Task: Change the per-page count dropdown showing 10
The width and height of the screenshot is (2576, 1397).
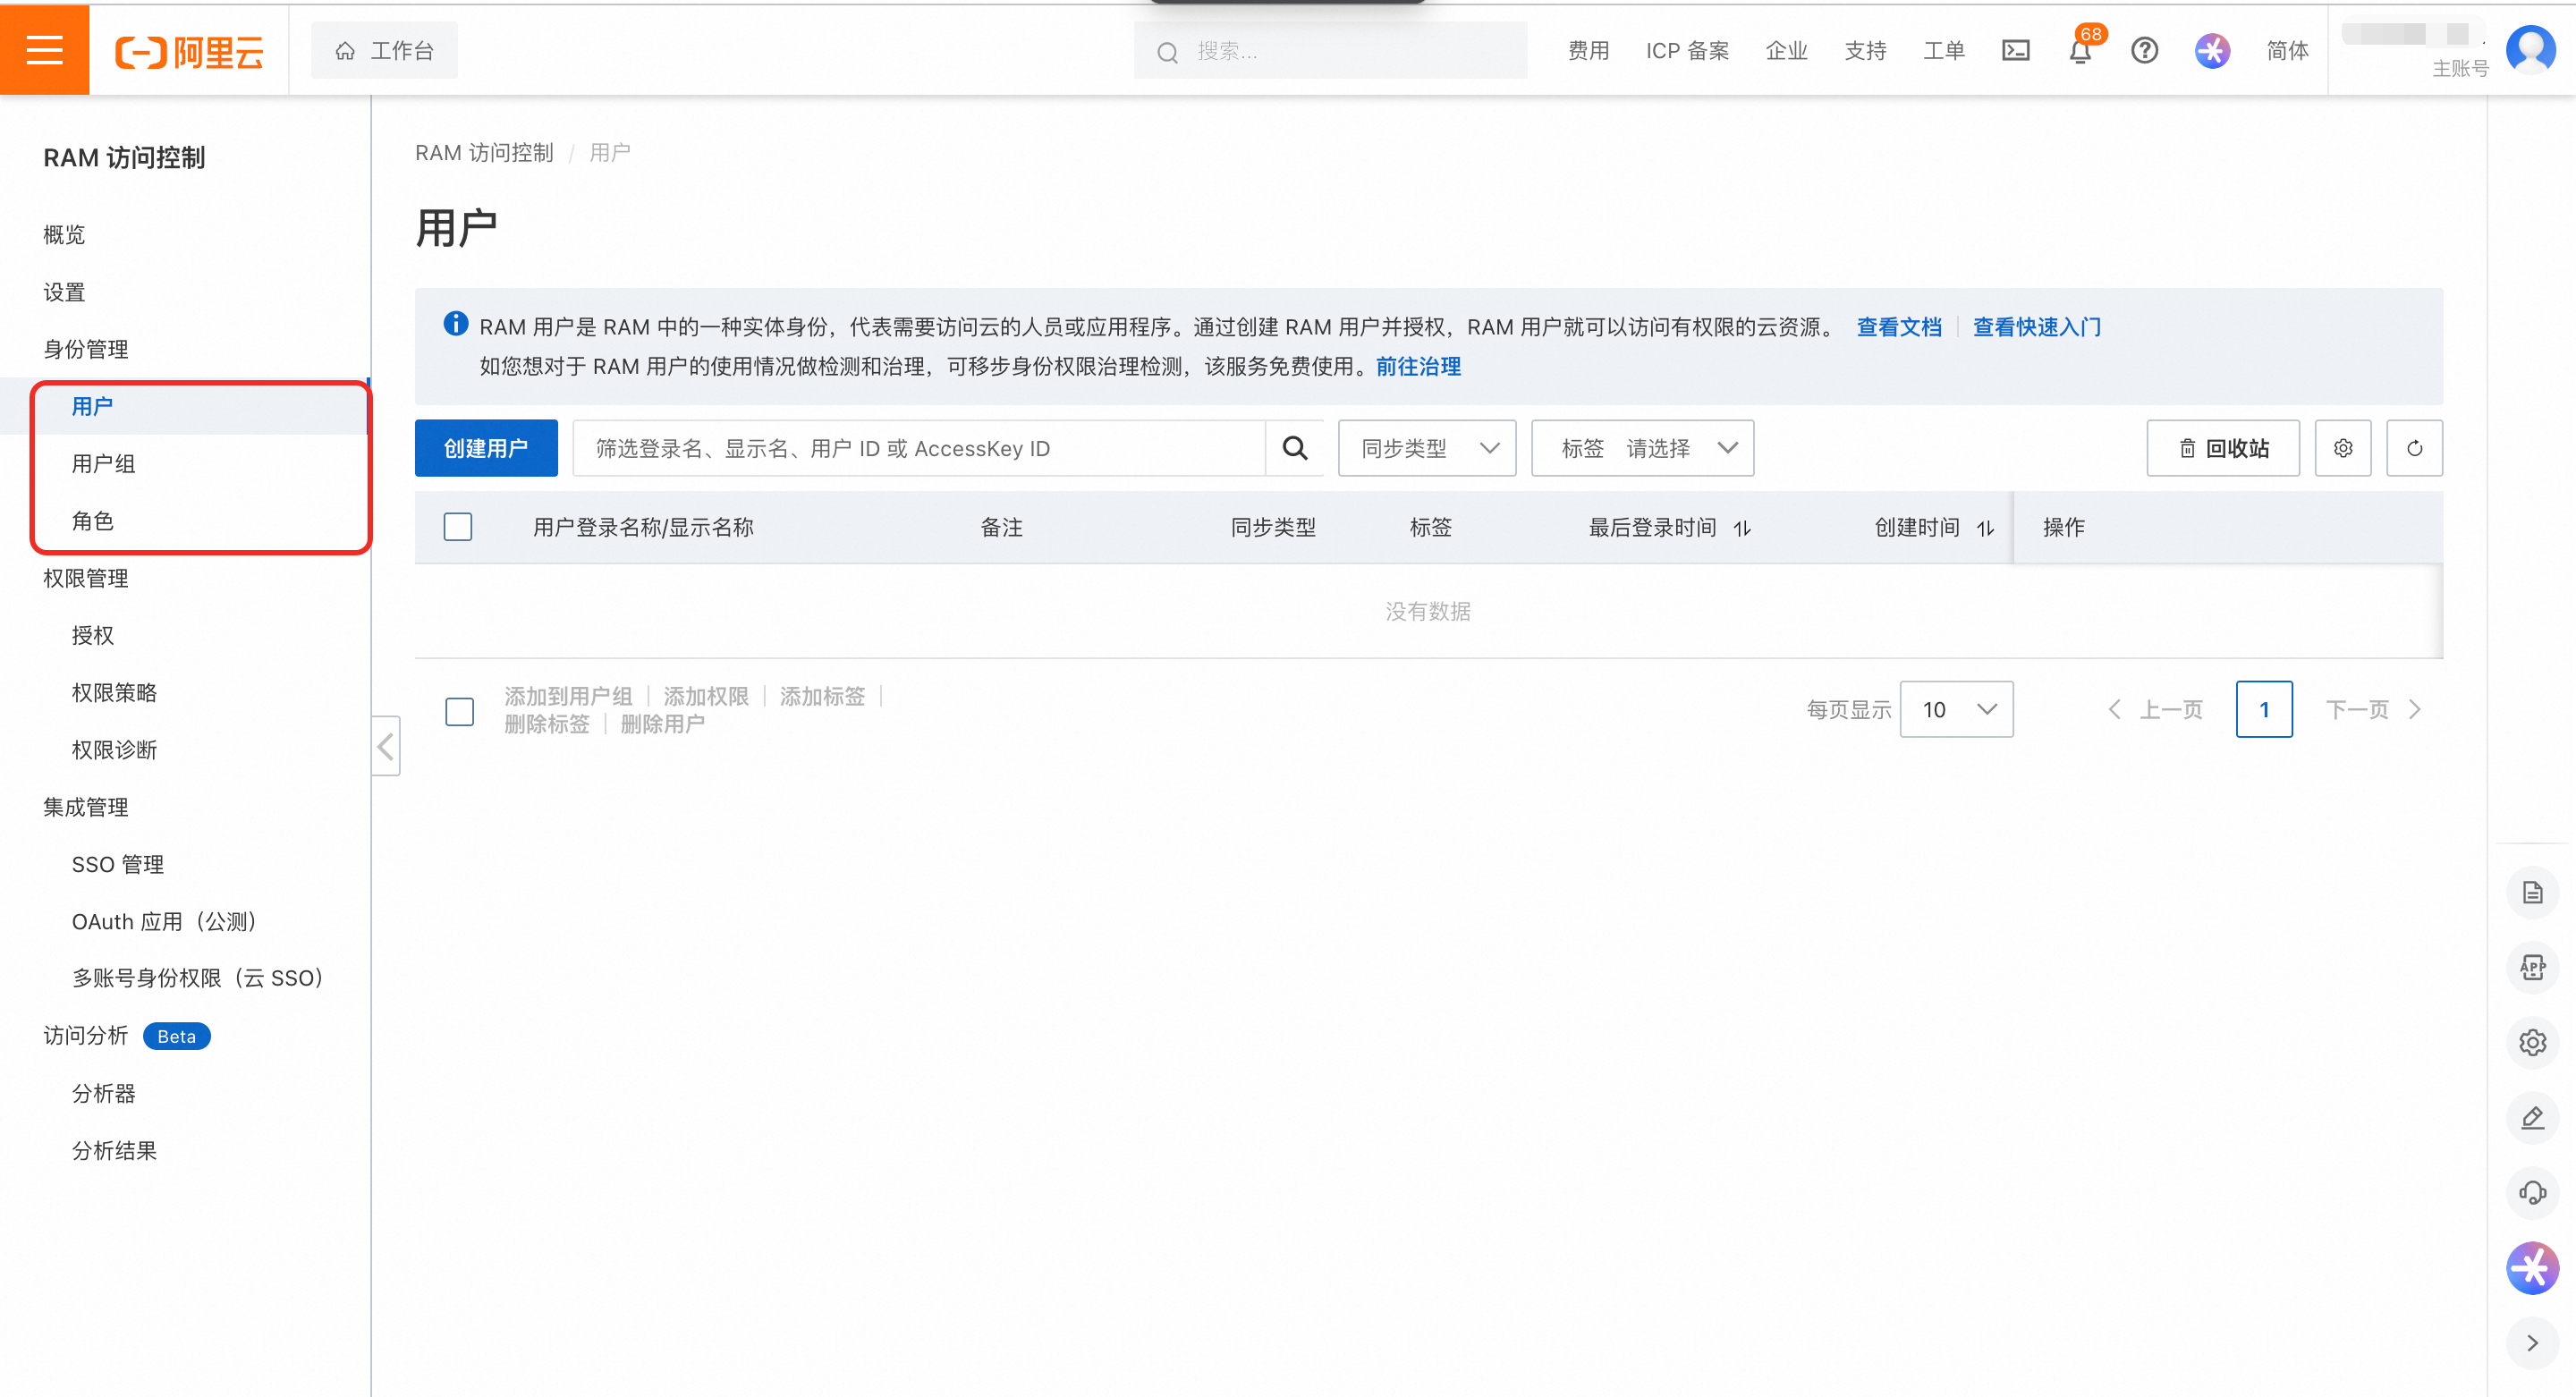Action: (x=1956, y=709)
